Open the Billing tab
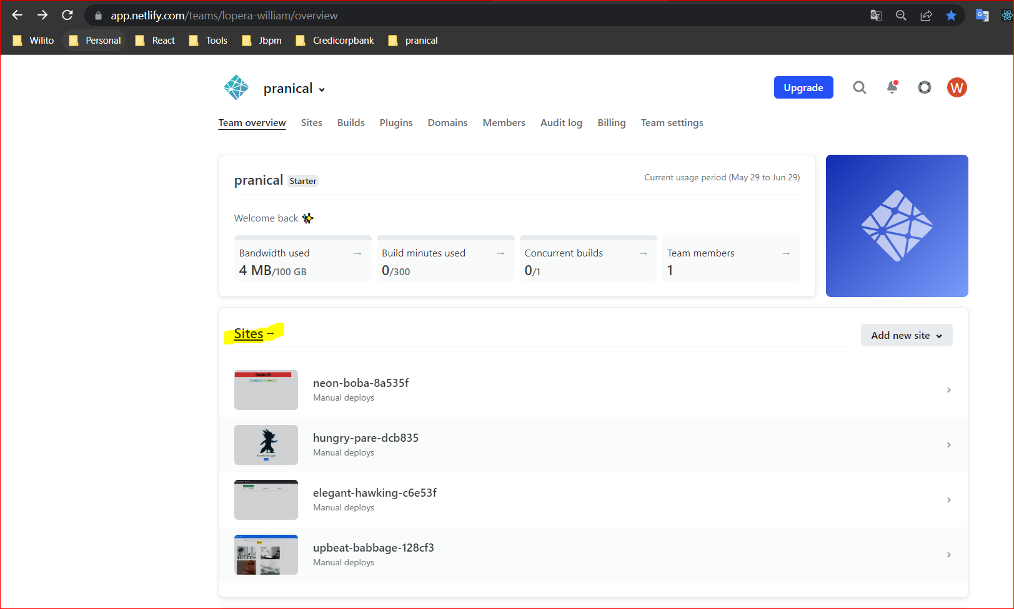 coord(612,123)
